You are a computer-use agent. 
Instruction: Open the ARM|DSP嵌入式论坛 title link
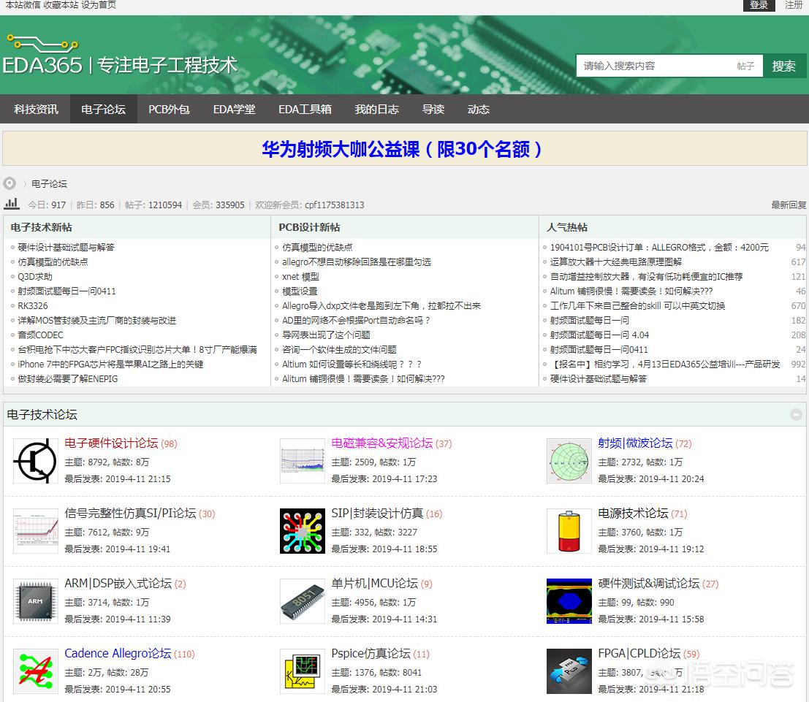coord(118,584)
